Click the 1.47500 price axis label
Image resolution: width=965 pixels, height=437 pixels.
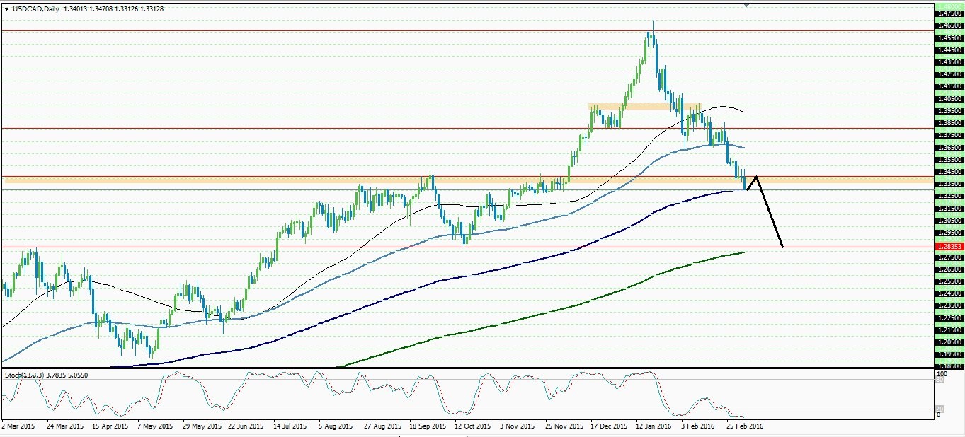point(949,13)
